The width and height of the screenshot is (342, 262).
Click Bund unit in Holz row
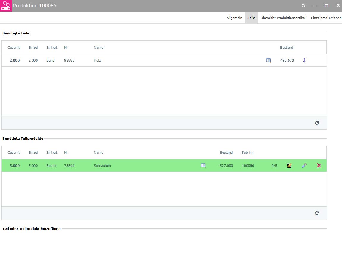pos(51,60)
